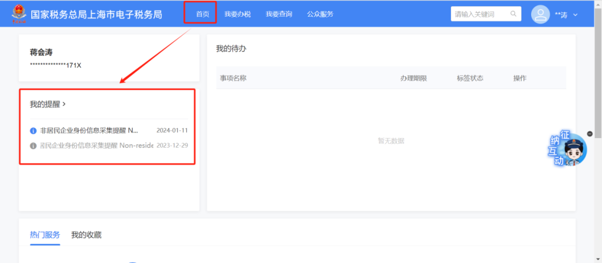Switch to 热门服务 tab
The width and height of the screenshot is (602, 263).
coord(45,235)
